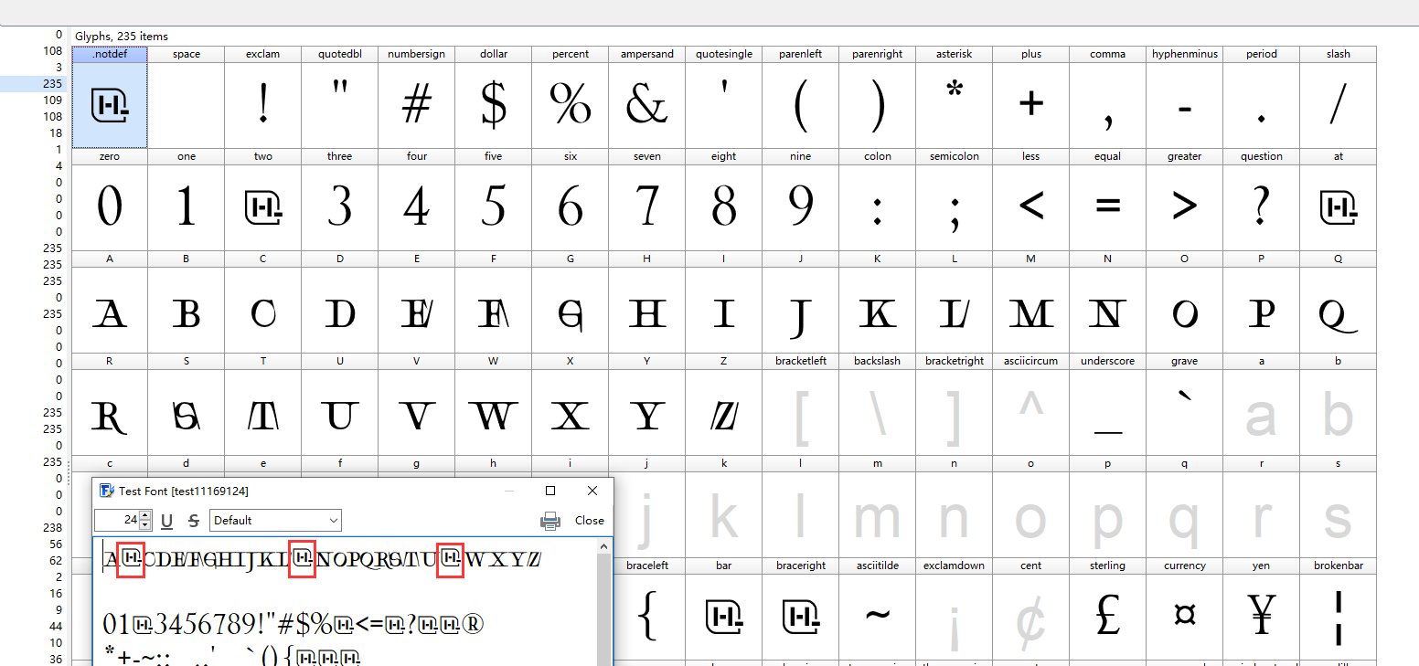Viewport: 1419px width, 666px height.
Task: Select the three glyph cell
Action: click(x=340, y=200)
